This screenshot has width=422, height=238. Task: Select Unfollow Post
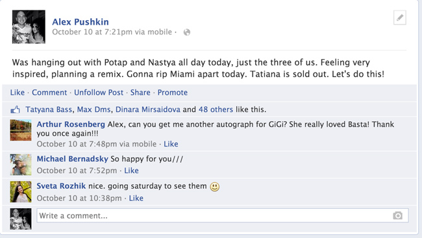pyautogui.click(x=99, y=93)
